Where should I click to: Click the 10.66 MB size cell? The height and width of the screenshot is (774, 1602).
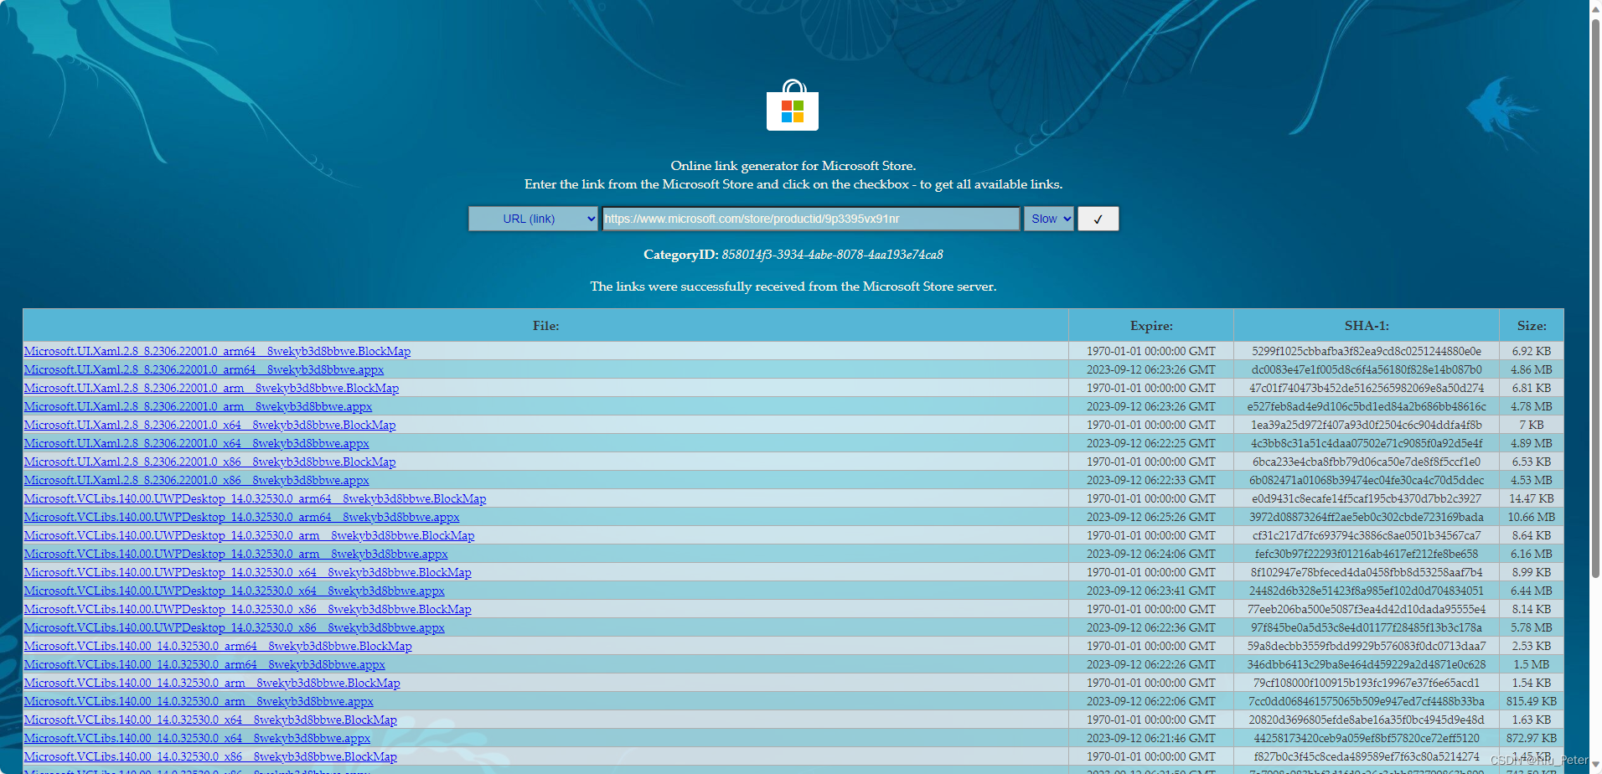click(x=1532, y=517)
